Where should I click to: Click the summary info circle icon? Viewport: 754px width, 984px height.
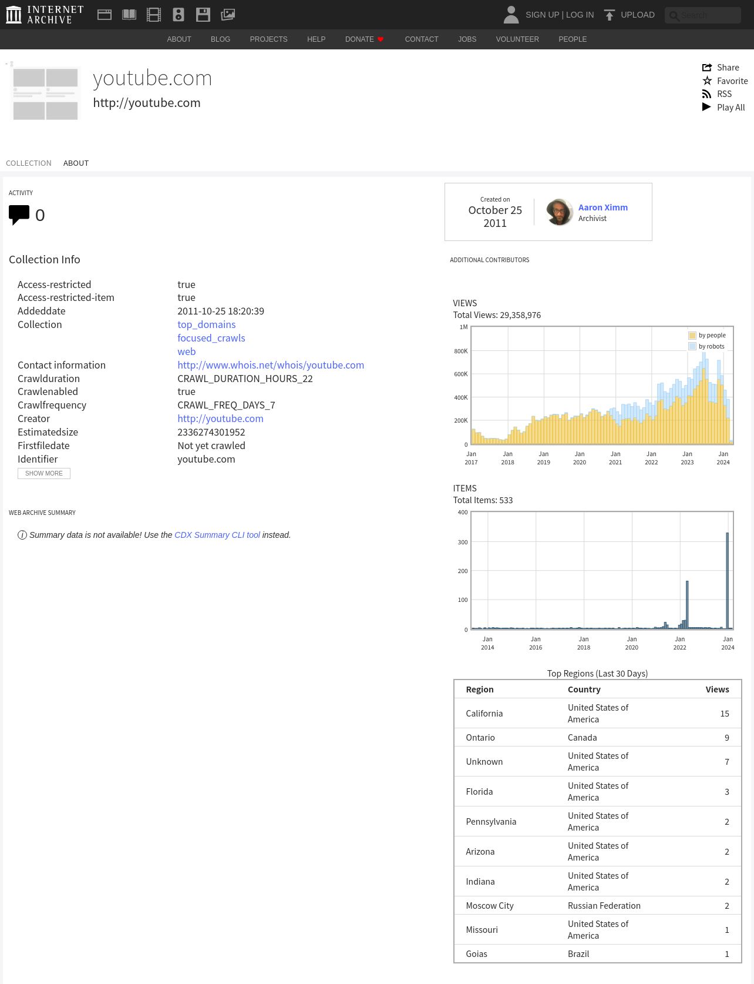[x=22, y=535]
